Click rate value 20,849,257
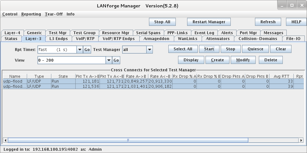 [136, 81]
